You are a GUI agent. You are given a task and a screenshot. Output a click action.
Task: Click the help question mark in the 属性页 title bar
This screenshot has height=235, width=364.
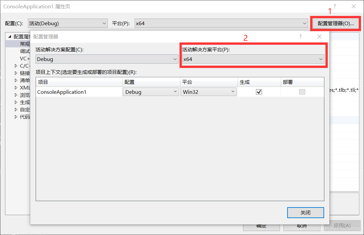pyautogui.click(x=334, y=6)
